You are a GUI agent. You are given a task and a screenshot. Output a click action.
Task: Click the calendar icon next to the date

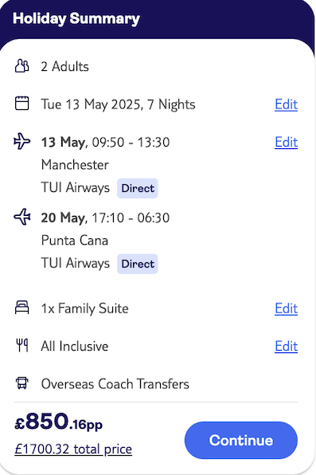(x=21, y=104)
